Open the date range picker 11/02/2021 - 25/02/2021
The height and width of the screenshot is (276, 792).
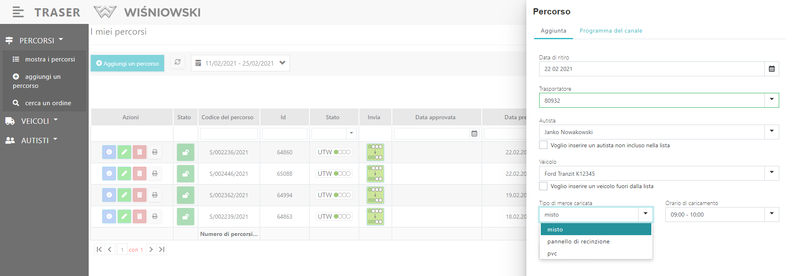(240, 63)
